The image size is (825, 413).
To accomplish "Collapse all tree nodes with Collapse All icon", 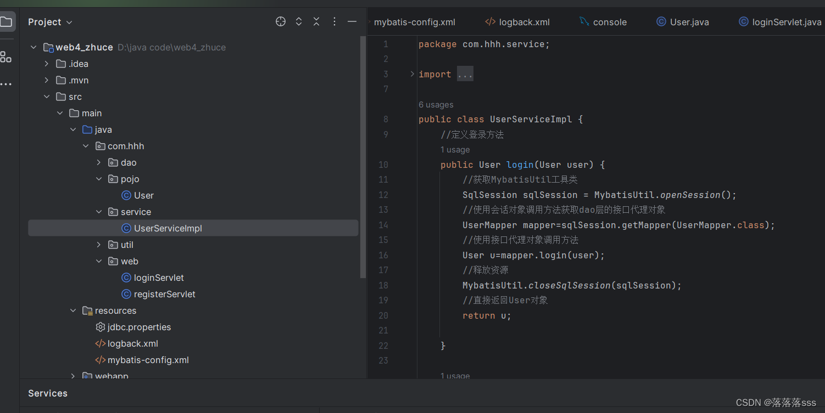I will (x=316, y=21).
